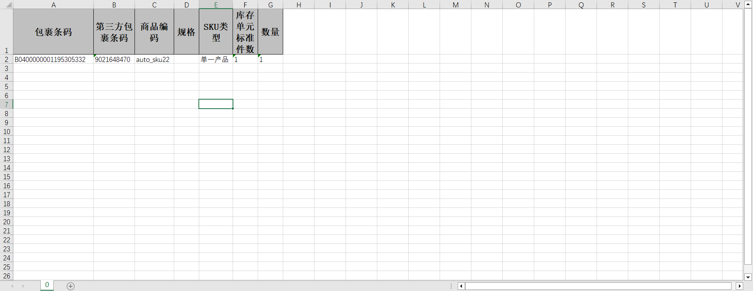Screen dimensions: 753x291
Task: Select column S header
Action: [644, 5]
